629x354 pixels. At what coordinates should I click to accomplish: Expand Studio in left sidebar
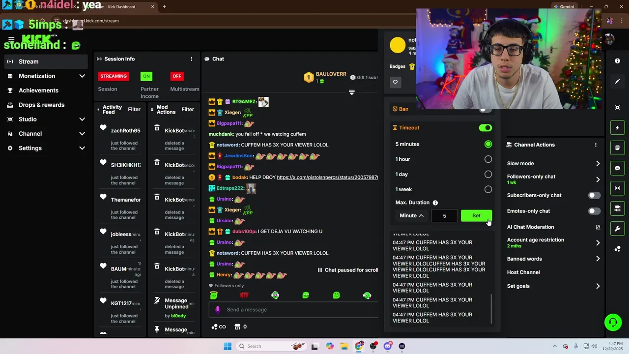click(x=82, y=119)
